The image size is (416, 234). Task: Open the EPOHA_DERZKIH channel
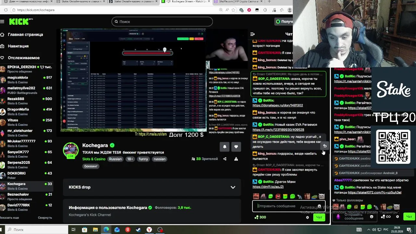26,69
